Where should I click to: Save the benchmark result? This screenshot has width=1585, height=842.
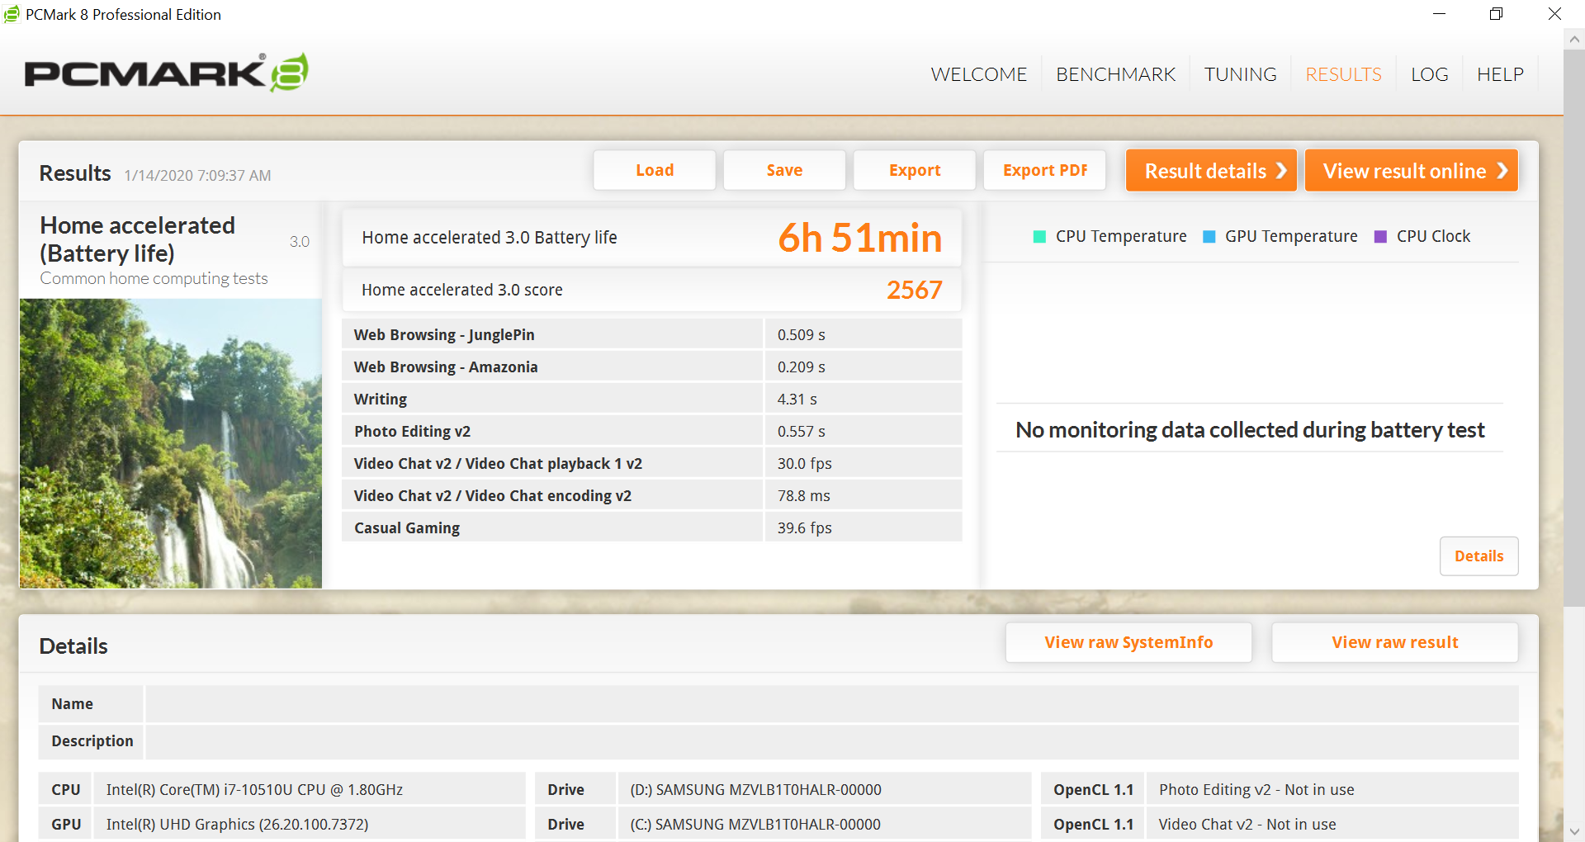pos(784,170)
